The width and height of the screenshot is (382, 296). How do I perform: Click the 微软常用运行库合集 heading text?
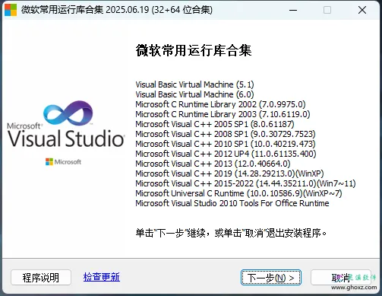(194, 50)
